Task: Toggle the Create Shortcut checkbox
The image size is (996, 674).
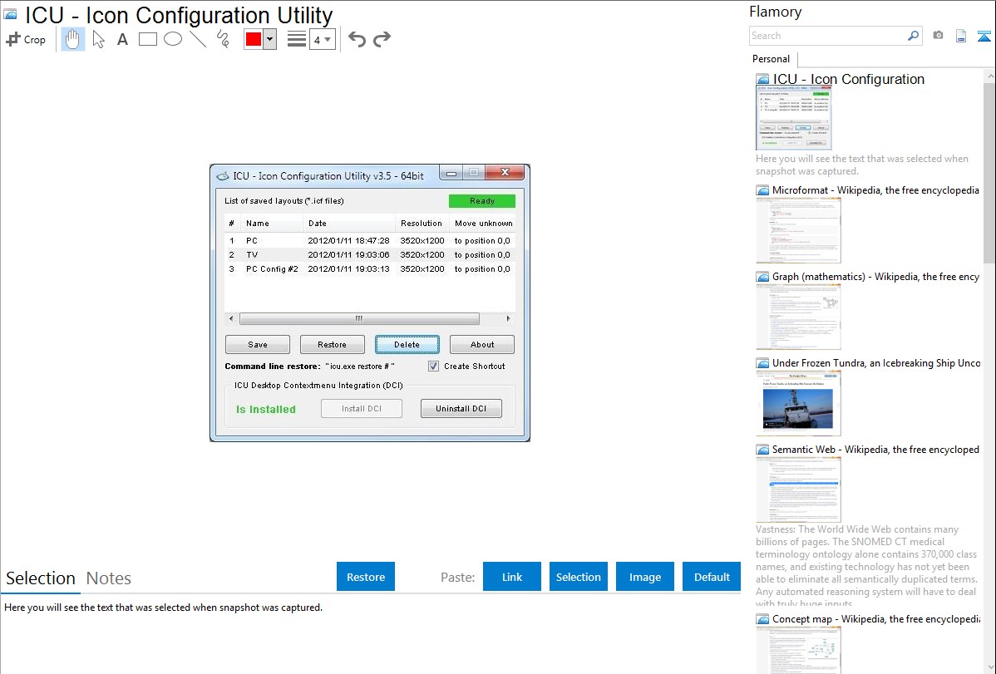Action: [433, 366]
